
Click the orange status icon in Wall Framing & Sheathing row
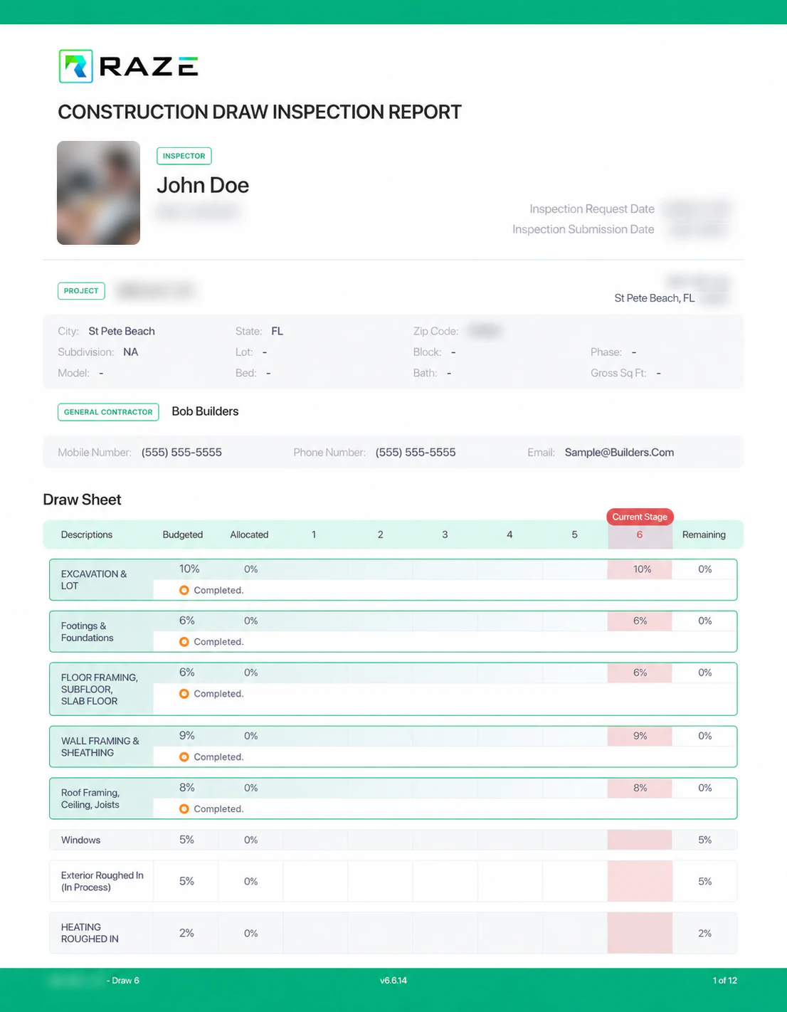[x=184, y=757]
